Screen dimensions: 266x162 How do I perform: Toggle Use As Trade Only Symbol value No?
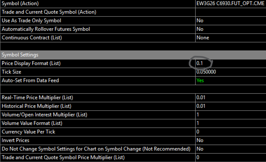tap(200, 21)
